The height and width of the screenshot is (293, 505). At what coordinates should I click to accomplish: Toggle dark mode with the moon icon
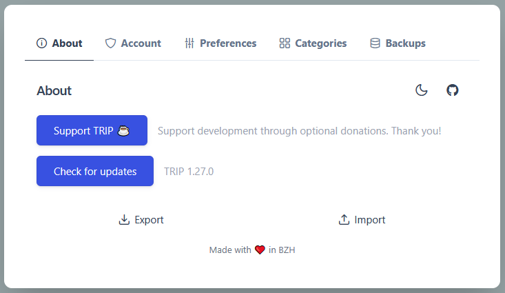click(422, 90)
